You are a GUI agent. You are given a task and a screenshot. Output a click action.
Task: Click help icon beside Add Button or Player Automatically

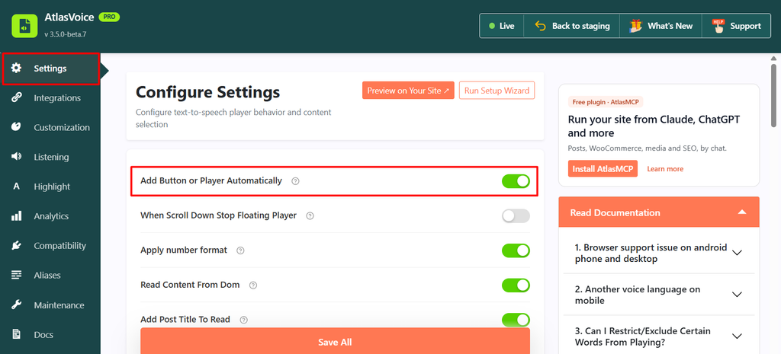point(295,181)
